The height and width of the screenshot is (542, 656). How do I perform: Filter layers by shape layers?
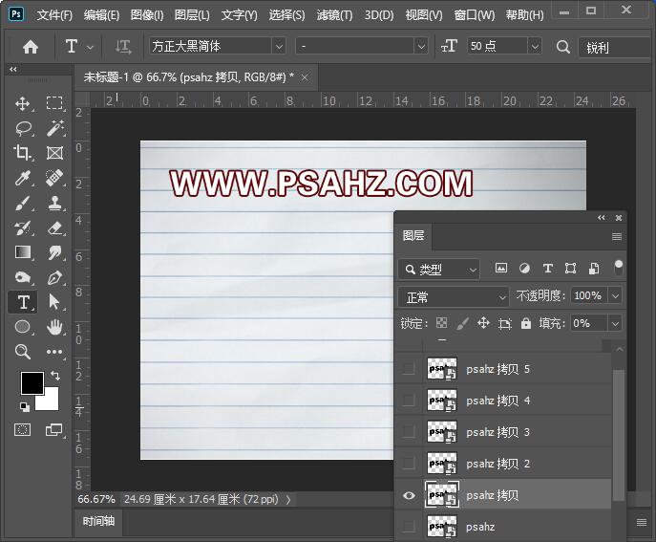[x=570, y=268]
